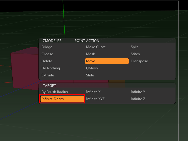Viewport: 188px width, 141px height.
Task: Choose the Slide point action
Action: 90,75
